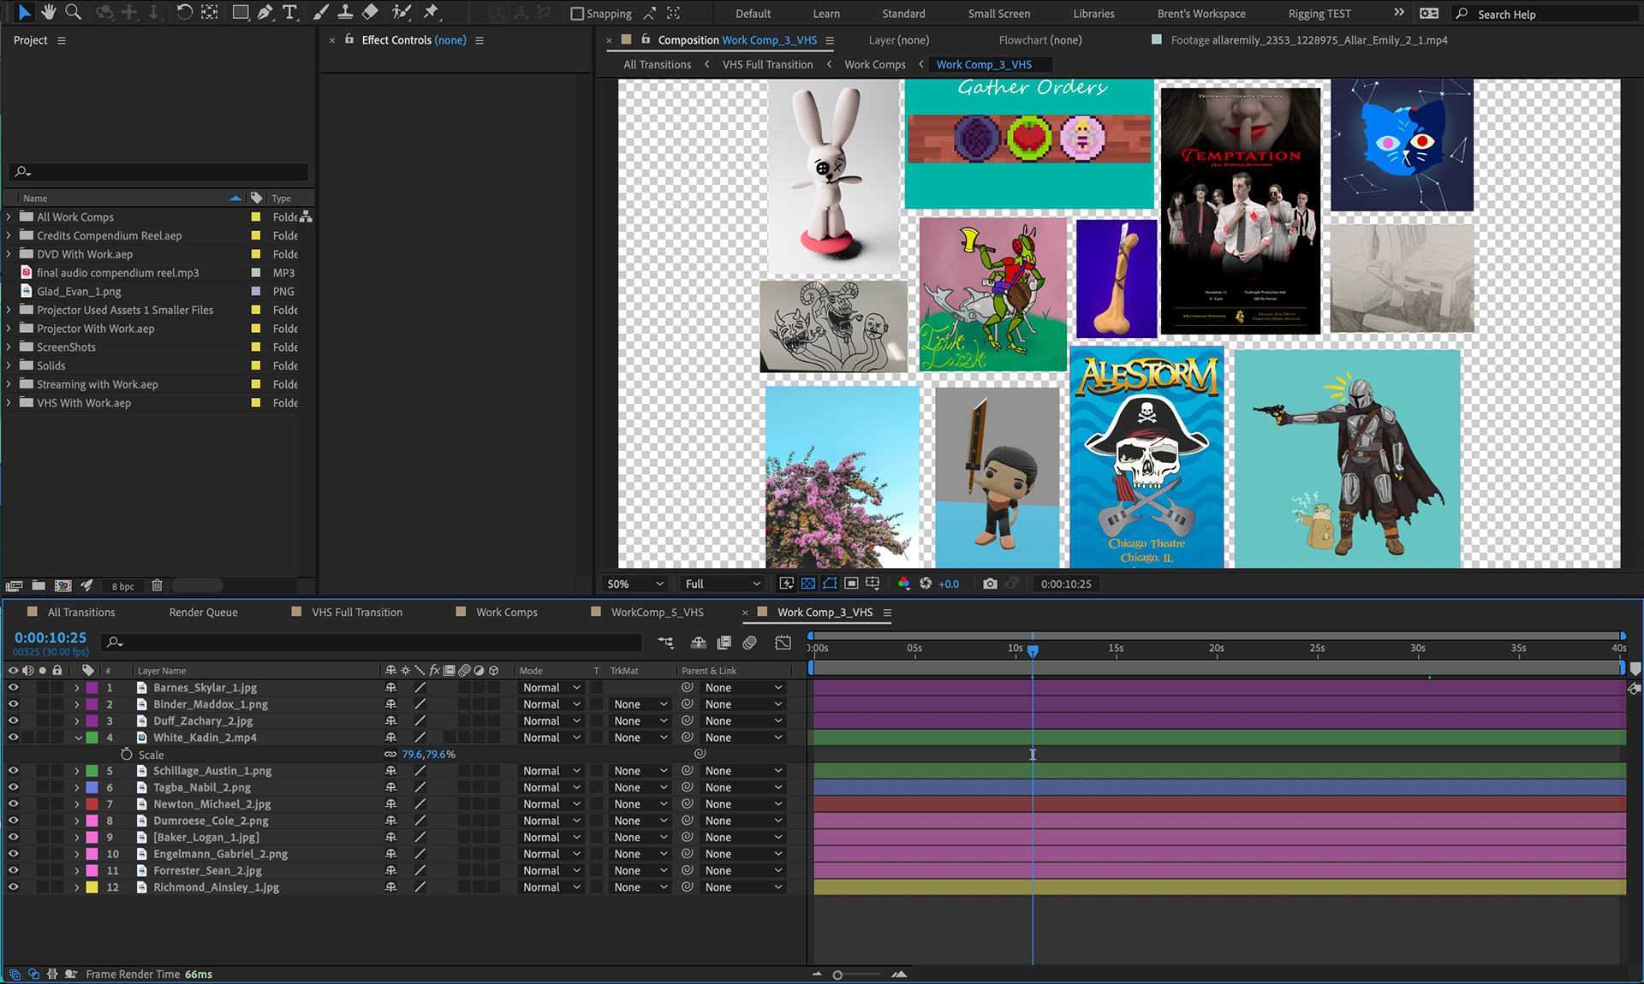The width and height of the screenshot is (1644, 984).
Task: Open 8 bpc color depth settings
Action: tap(122, 586)
